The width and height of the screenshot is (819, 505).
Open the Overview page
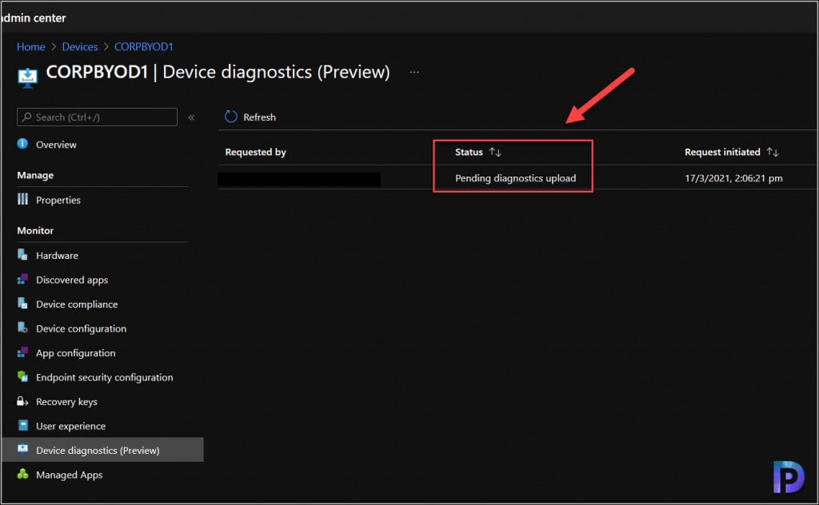56,145
